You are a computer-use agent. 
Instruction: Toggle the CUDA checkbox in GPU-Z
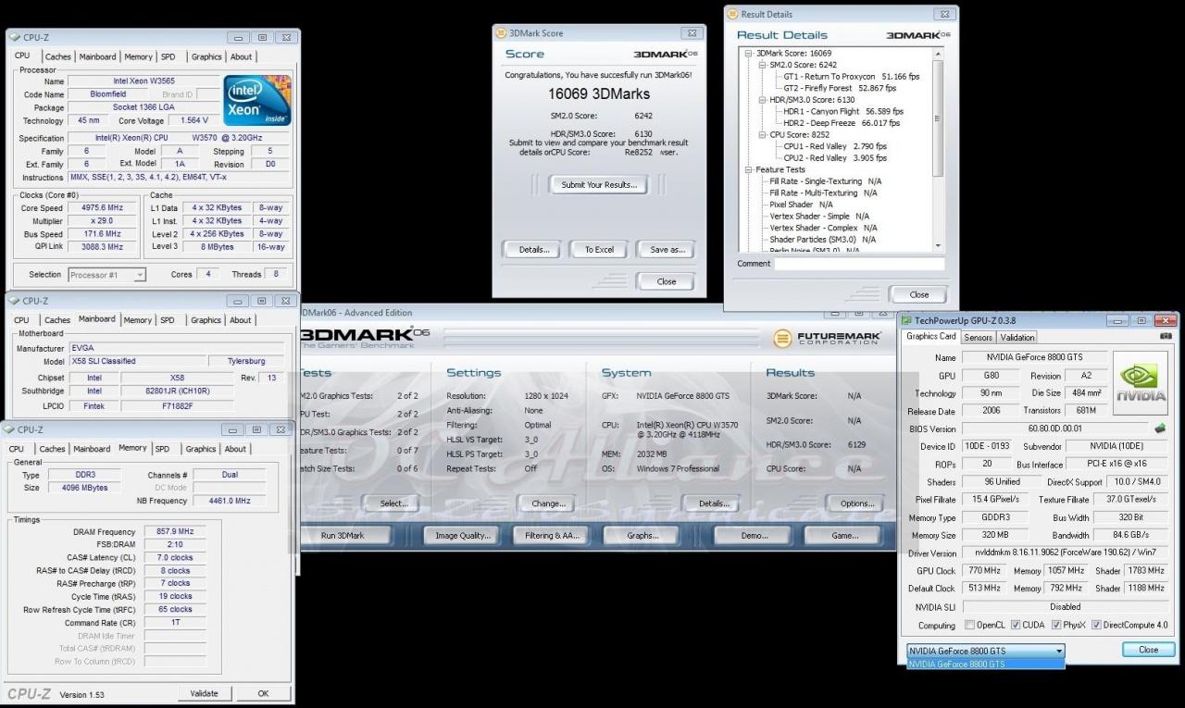pyautogui.click(x=1016, y=625)
